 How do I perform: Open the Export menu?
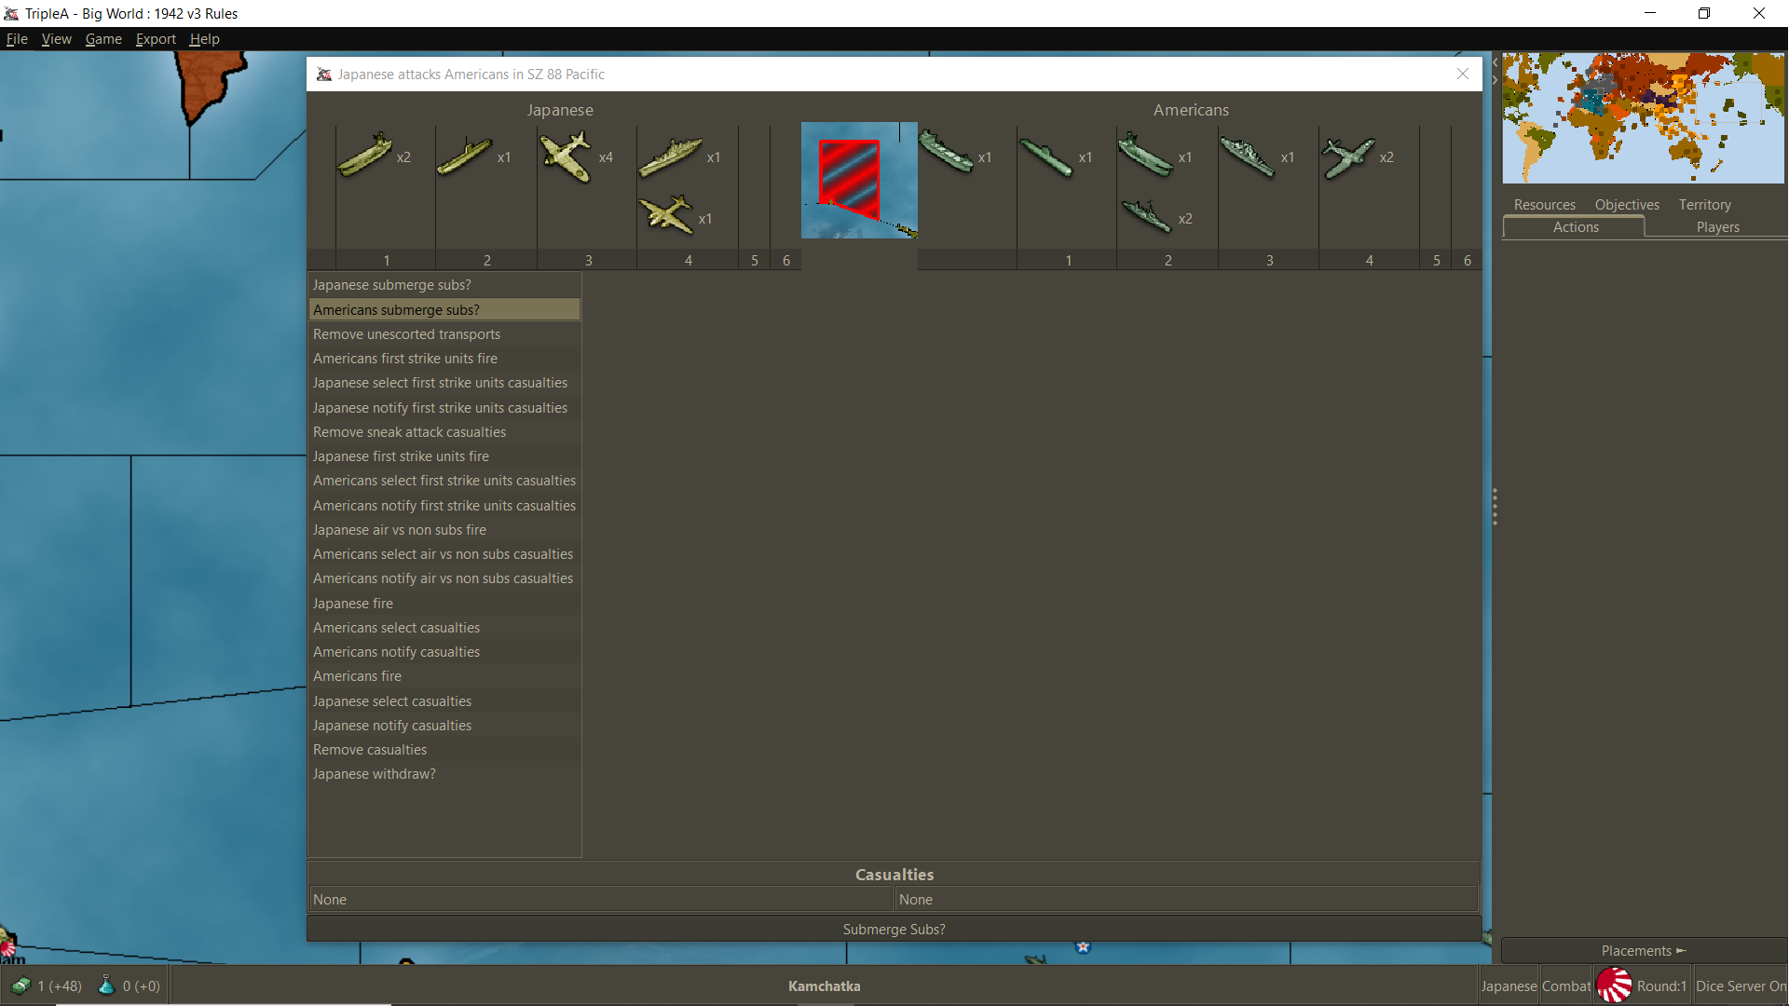[156, 39]
